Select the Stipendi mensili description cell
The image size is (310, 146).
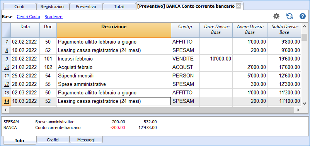pyautogui.click(x=114, y=76)
